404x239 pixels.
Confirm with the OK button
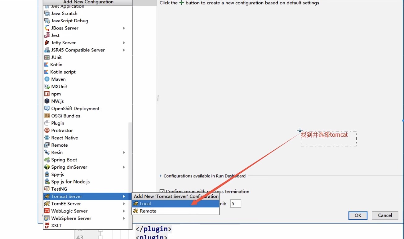(x=358, y=215)
